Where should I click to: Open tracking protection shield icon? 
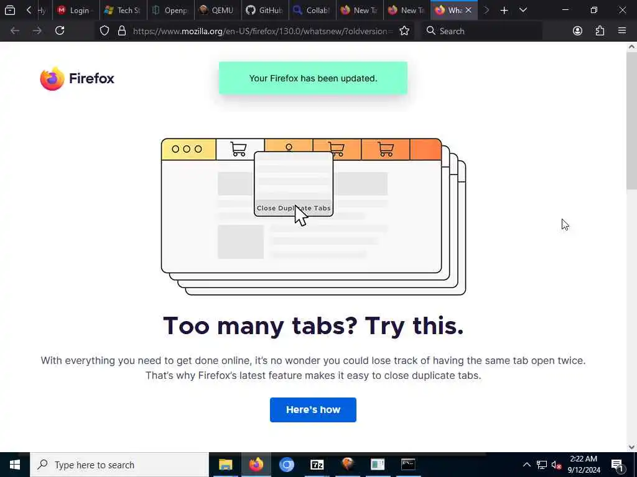105,31
